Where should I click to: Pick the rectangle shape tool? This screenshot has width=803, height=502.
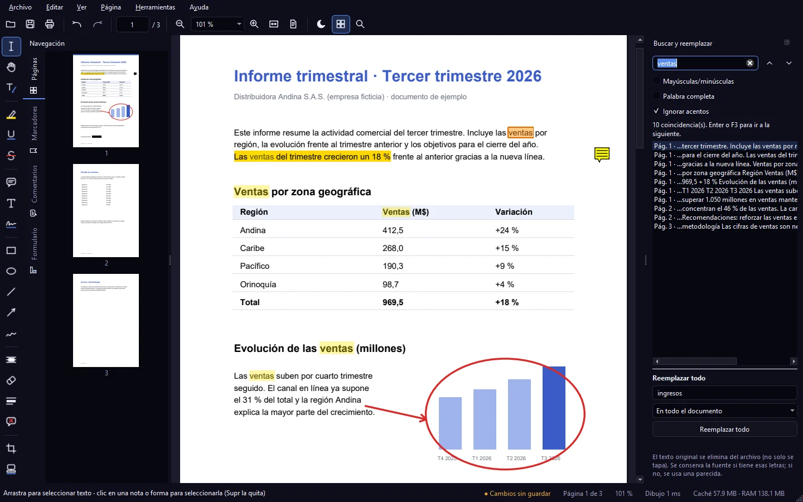point(11,250)
